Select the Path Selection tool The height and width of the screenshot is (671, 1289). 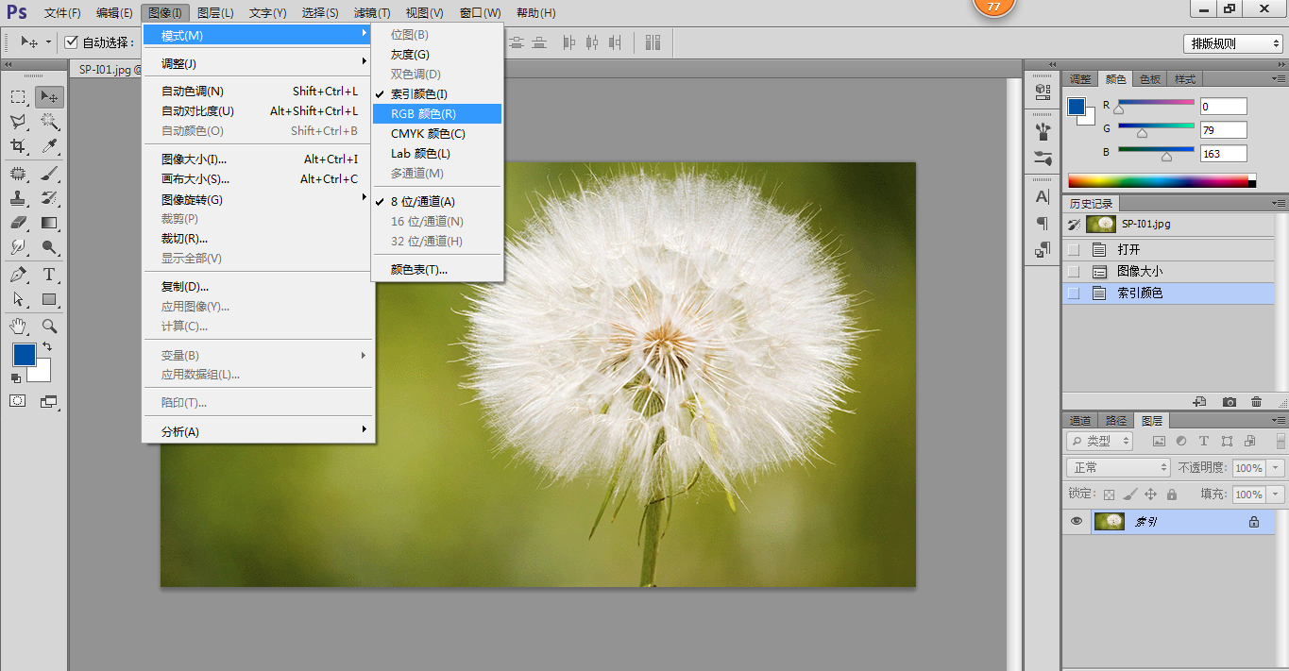(x=18, y=299)
